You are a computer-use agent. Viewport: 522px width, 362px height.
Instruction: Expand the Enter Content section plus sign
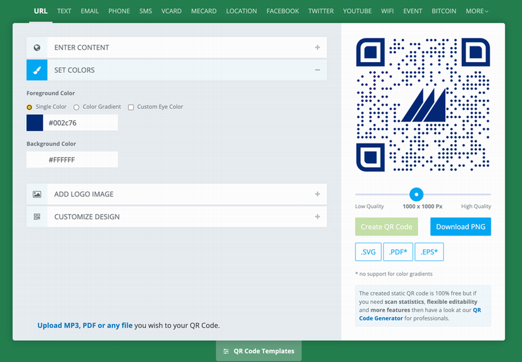[x=317, y=47]
